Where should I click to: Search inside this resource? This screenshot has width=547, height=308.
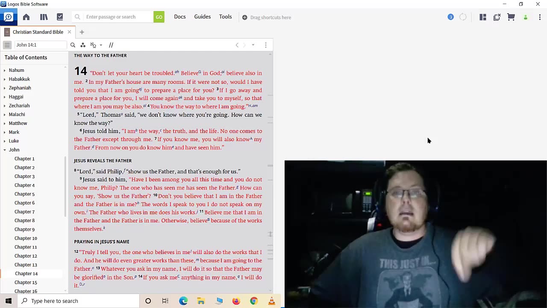[x=73, y=45]
